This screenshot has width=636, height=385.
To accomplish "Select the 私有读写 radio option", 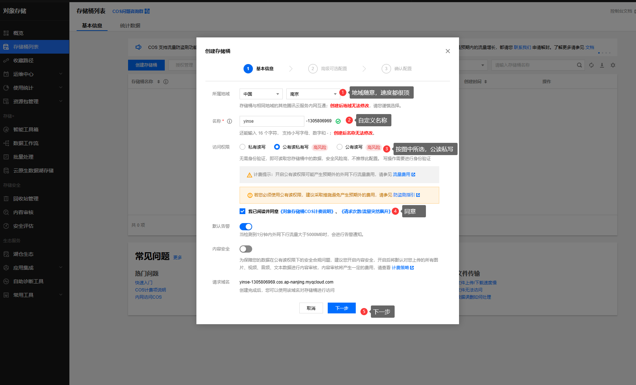I will [x=242, y=147].
